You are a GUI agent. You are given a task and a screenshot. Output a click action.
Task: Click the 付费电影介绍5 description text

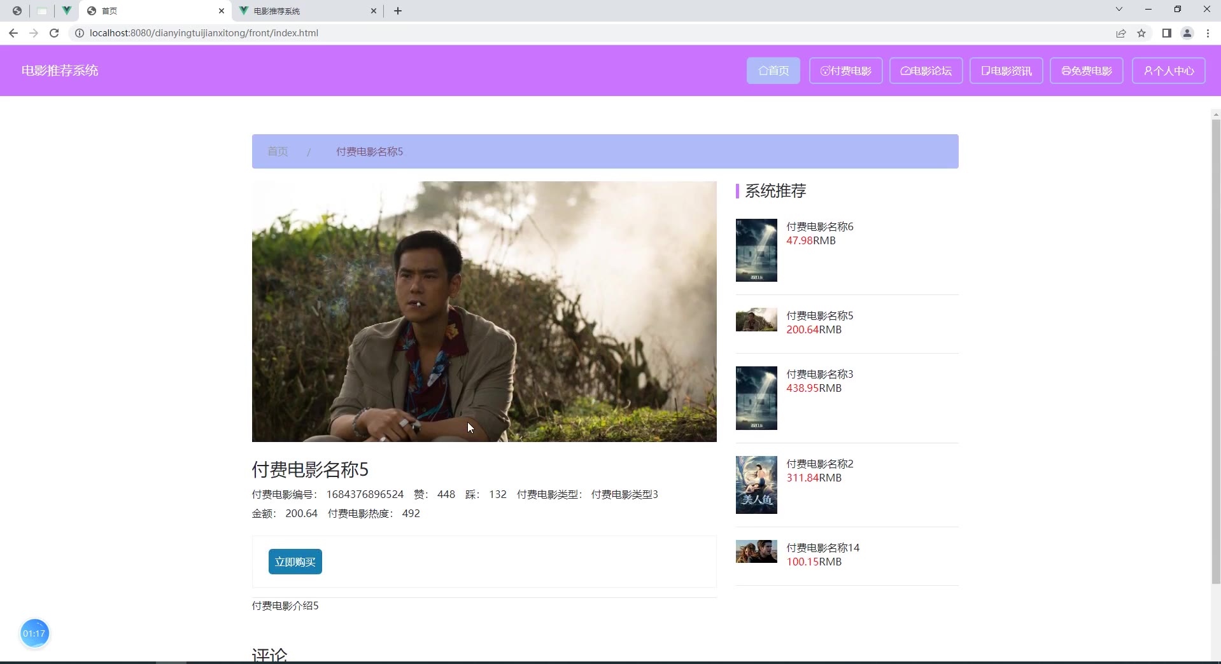point(285,605)
